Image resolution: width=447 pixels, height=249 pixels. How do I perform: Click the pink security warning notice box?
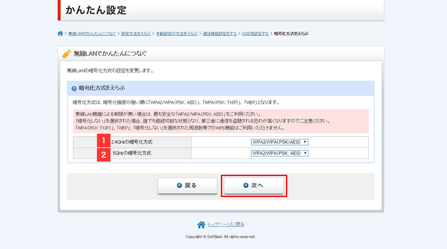[221, 121]
